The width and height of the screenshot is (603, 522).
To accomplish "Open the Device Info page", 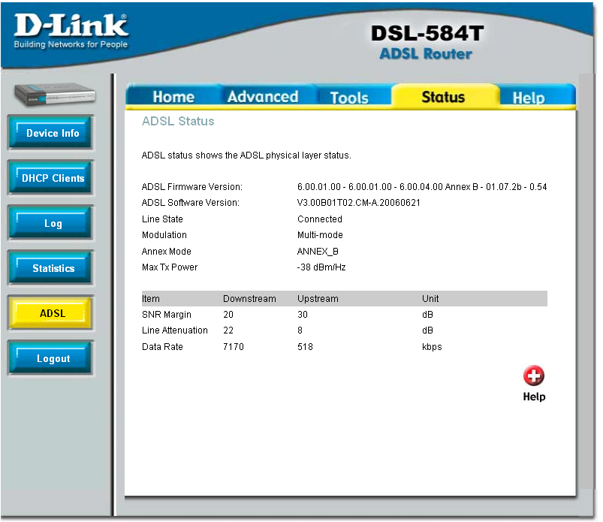I will tap(50, 133).
